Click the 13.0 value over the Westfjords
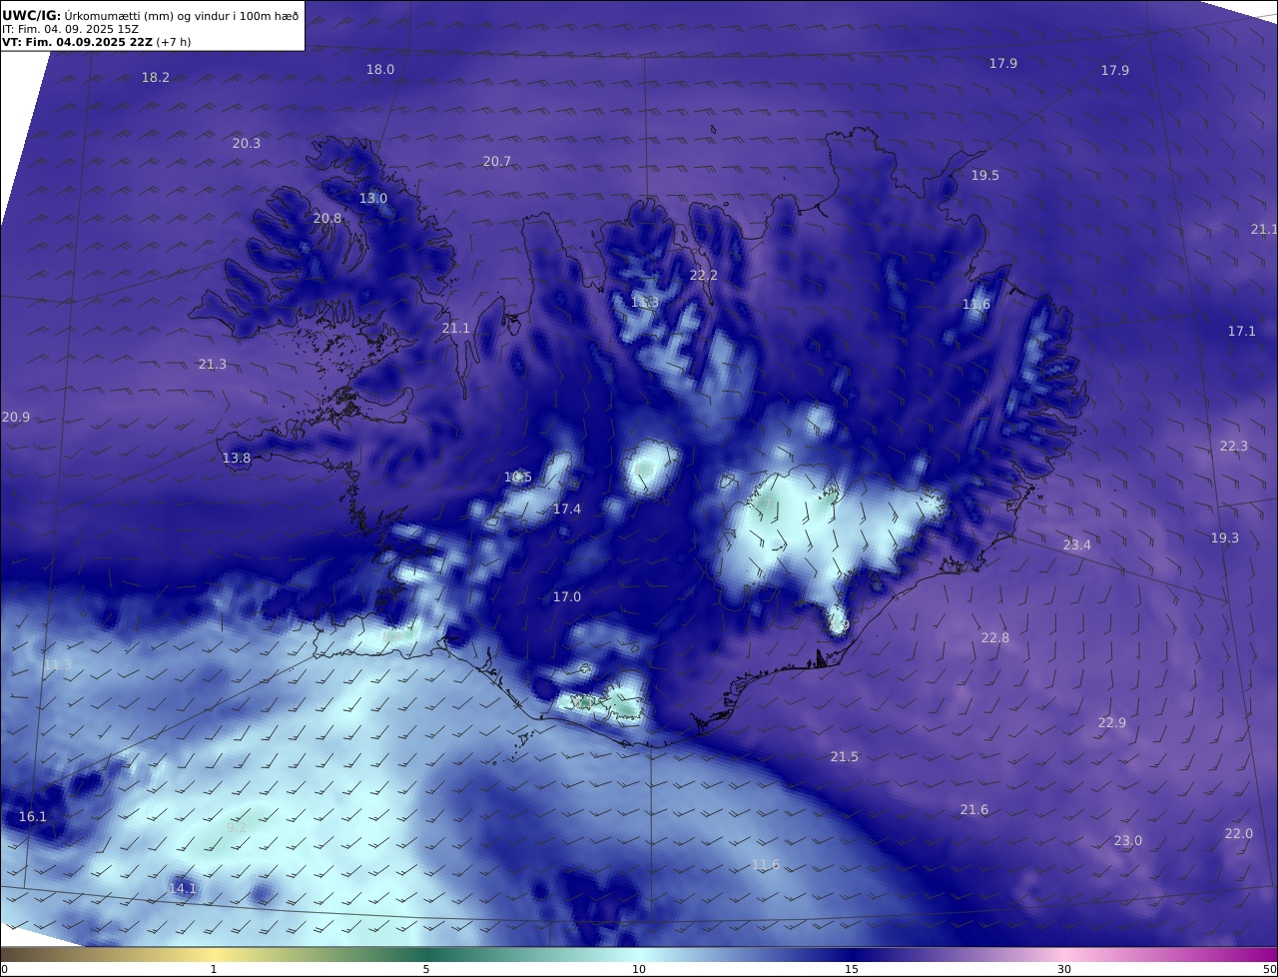1278x977 pixels. point(373,198)
